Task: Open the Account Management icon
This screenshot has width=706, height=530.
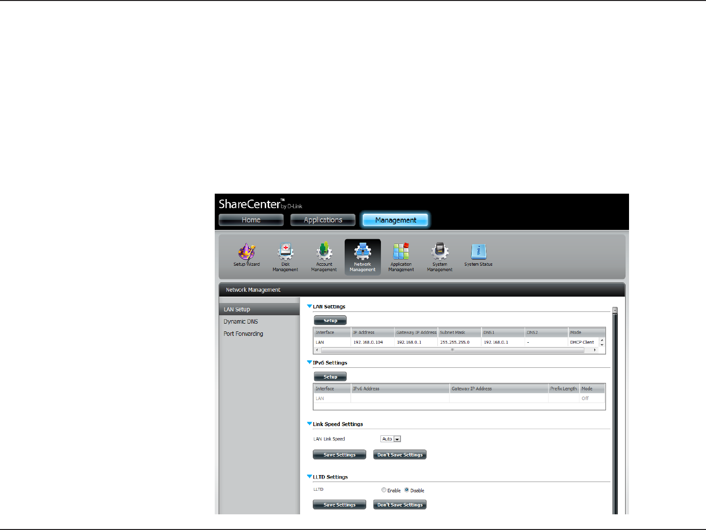Action: tap(324, 257)
